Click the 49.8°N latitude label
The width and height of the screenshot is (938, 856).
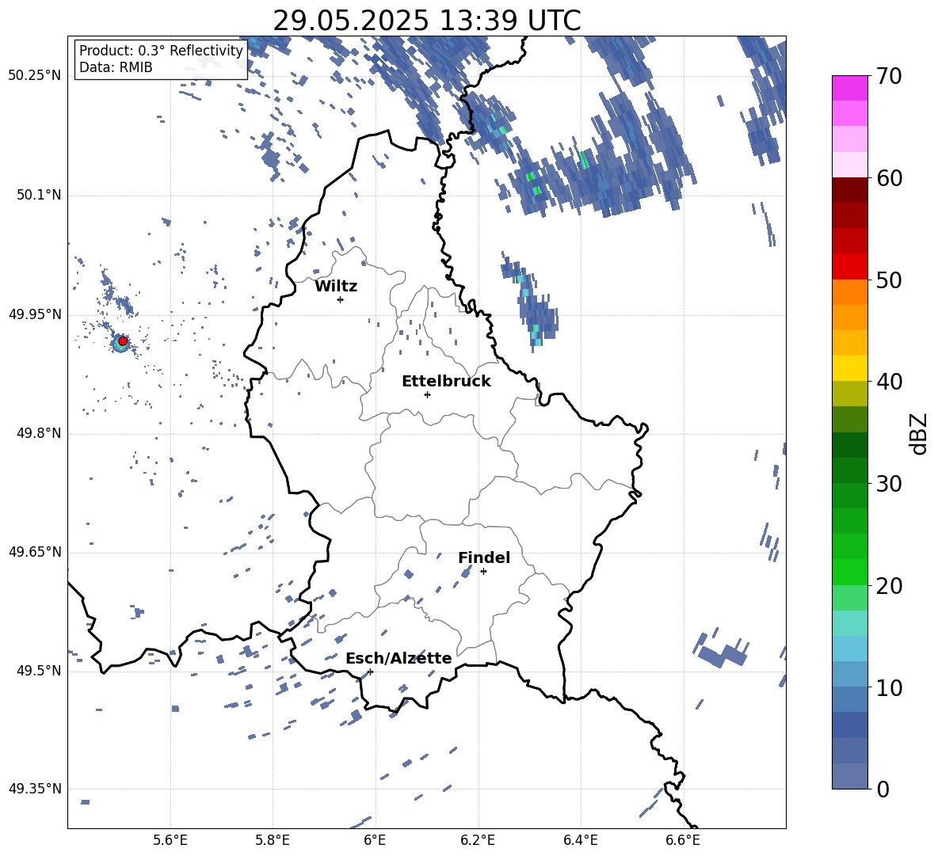point(39,433)
